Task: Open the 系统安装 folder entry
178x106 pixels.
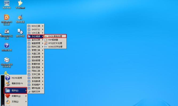Action: 35,78
